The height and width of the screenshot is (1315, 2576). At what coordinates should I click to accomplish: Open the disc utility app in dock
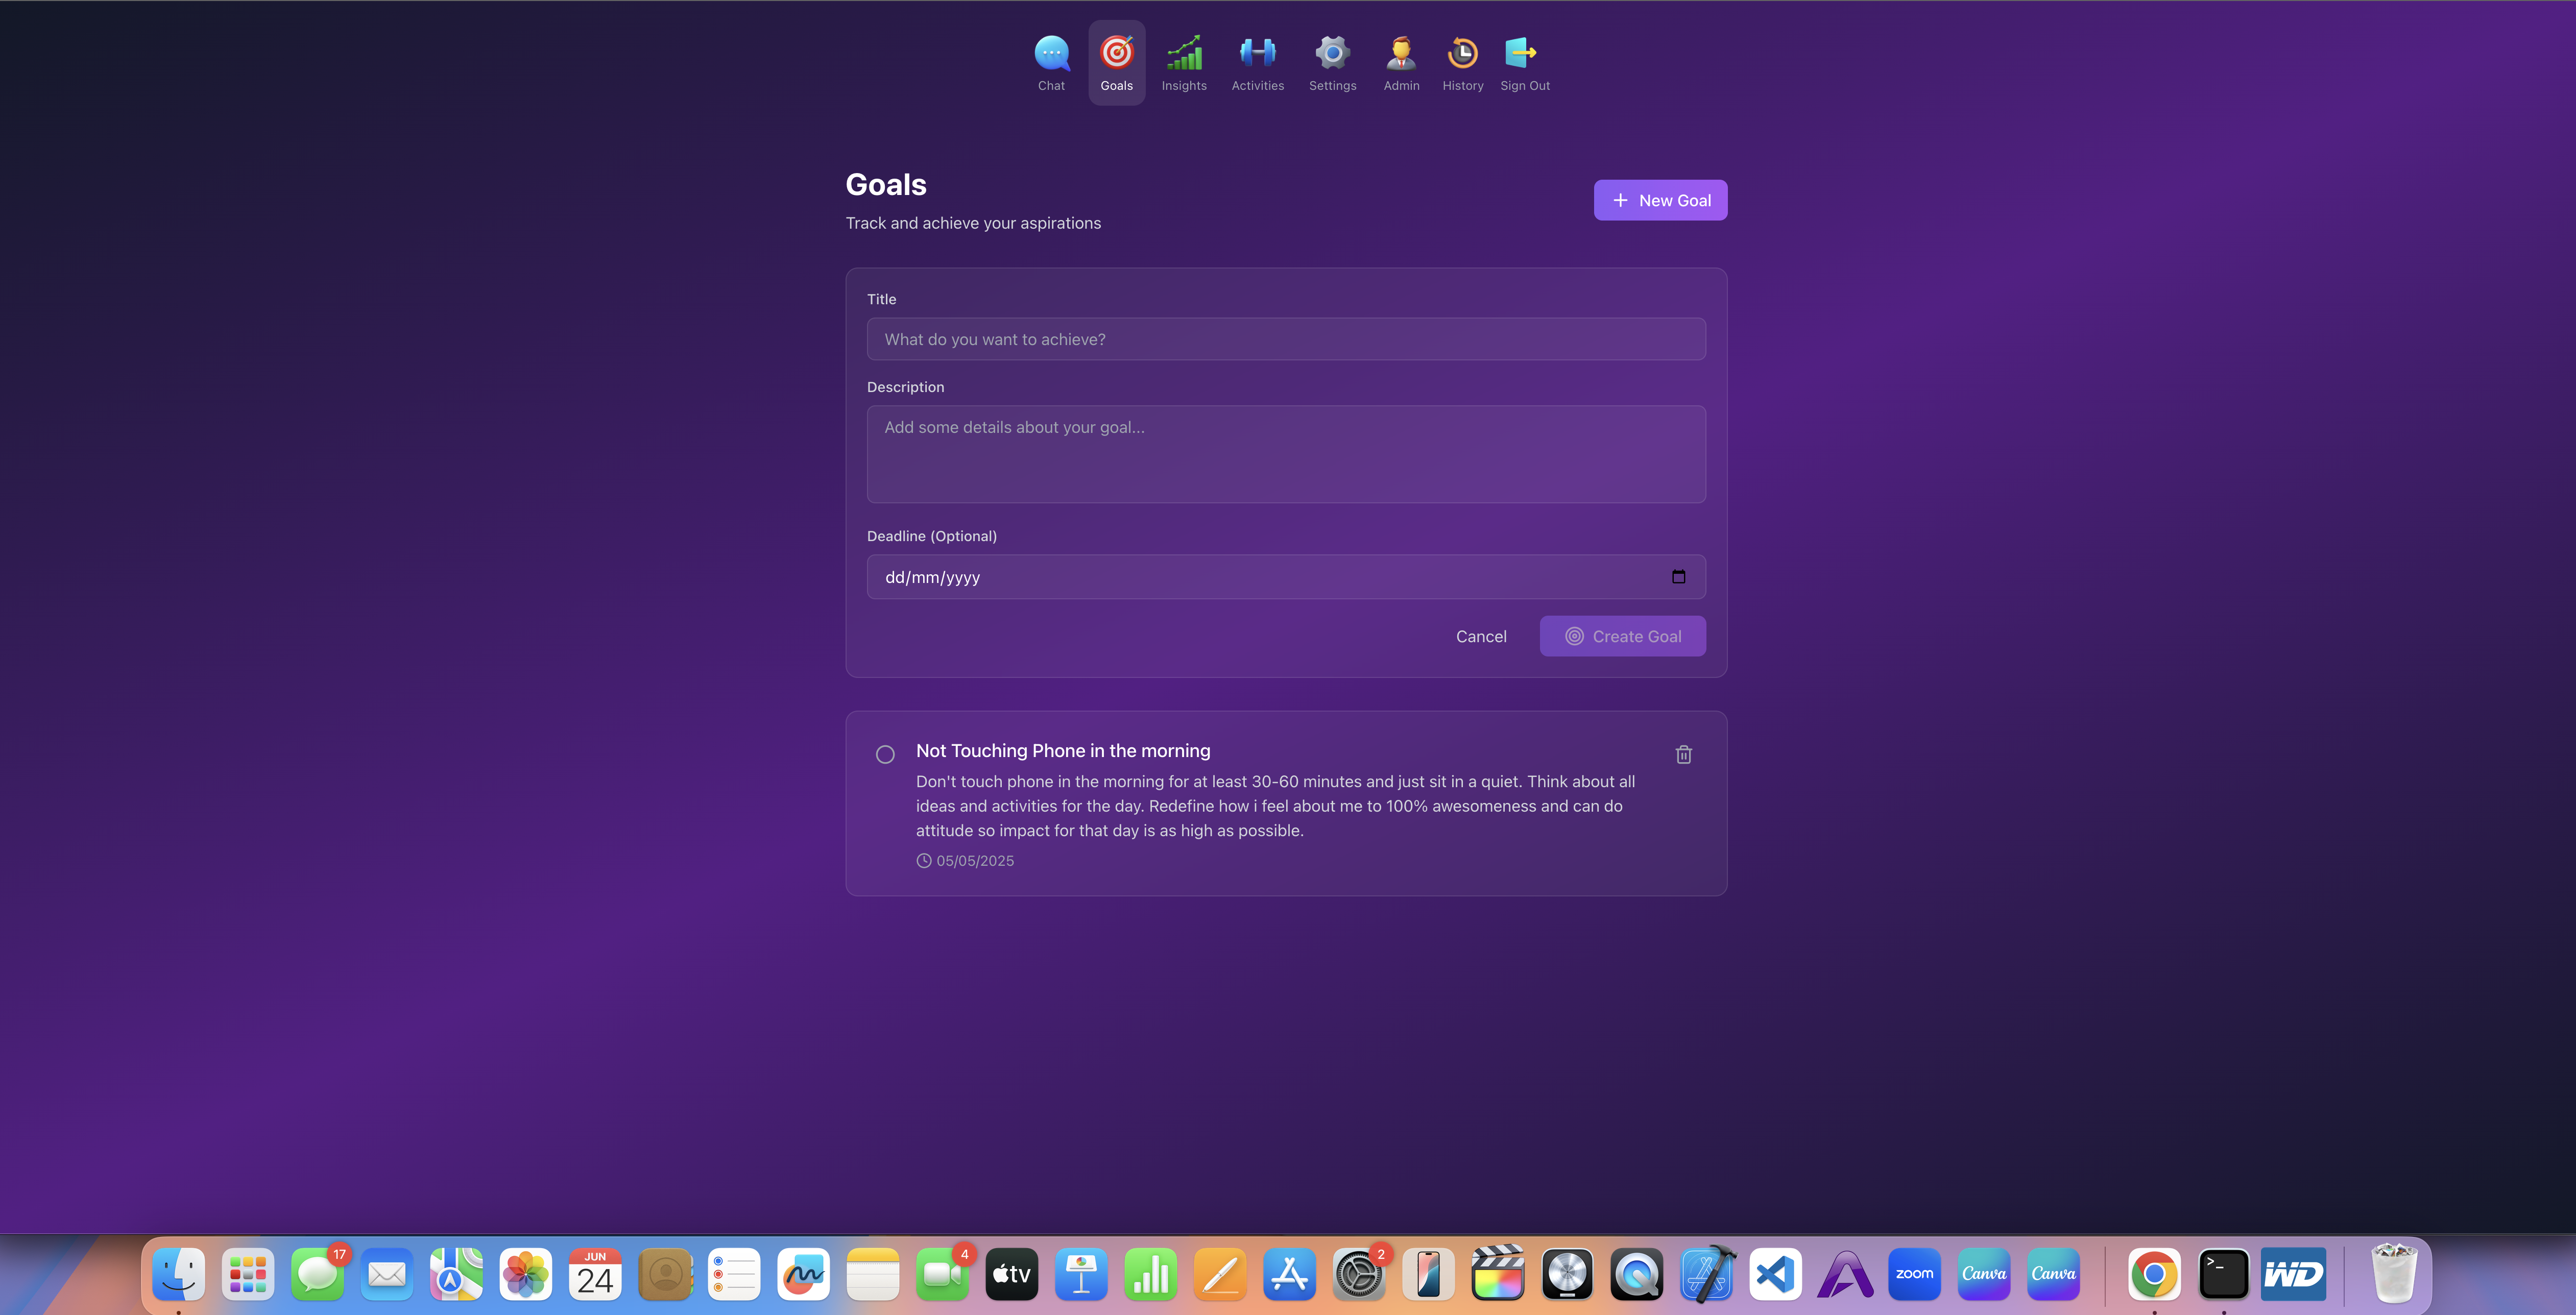pyautogui.click(x=1567, y=1273)
